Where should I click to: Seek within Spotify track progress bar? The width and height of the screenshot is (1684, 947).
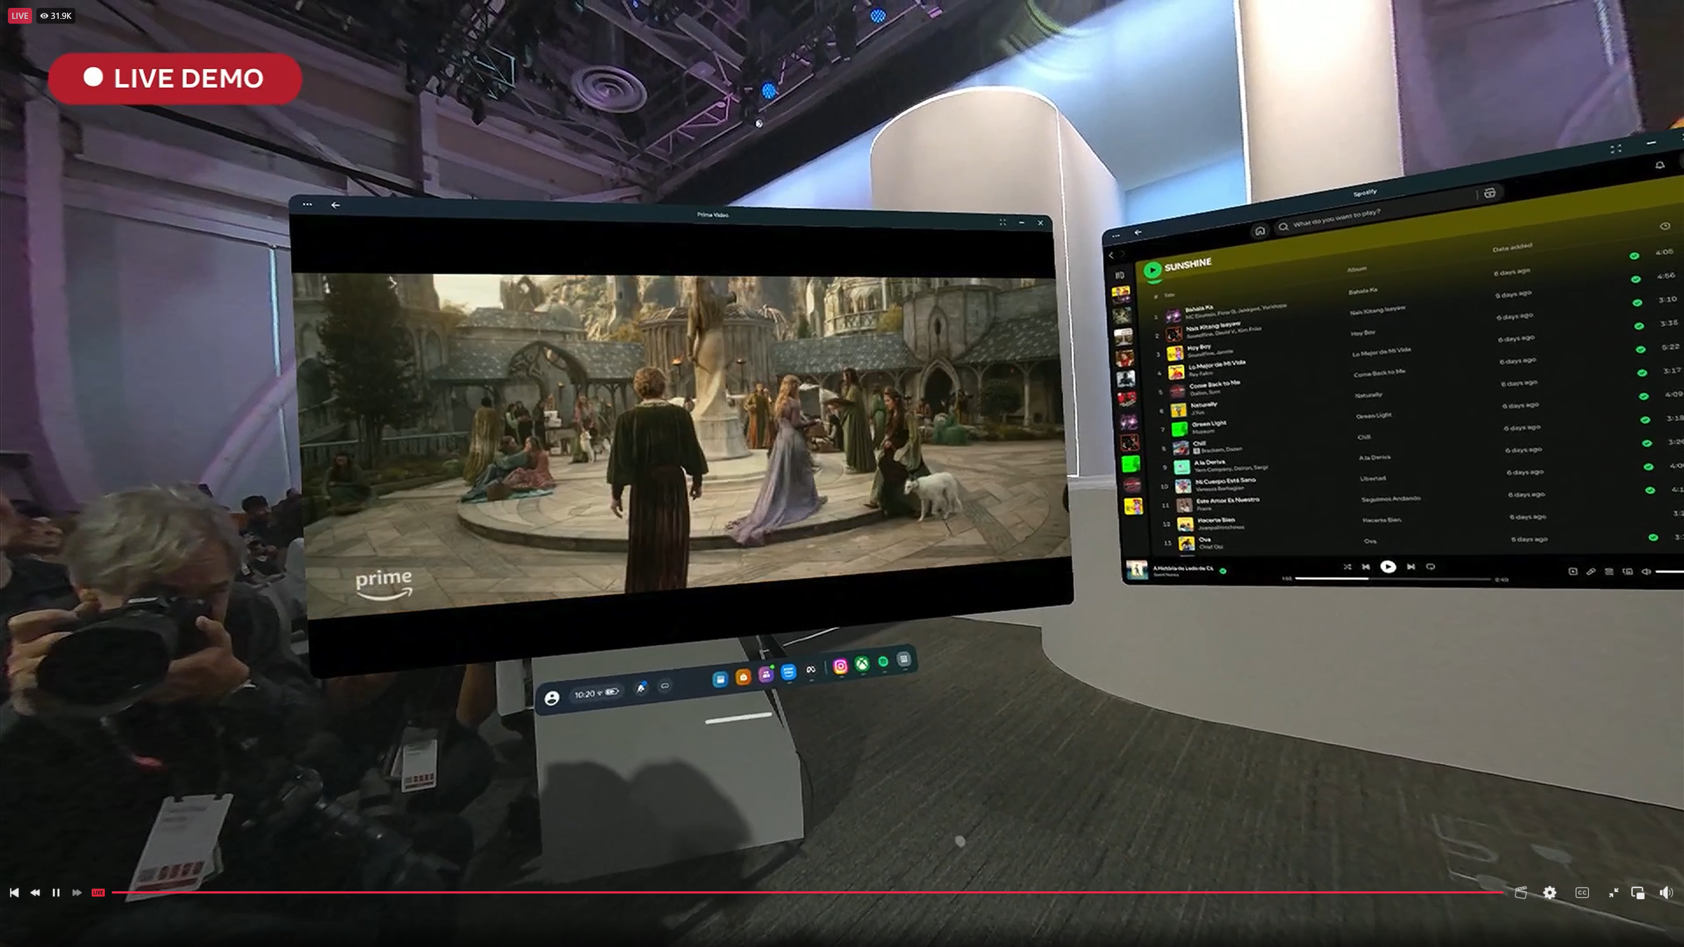1392,578
